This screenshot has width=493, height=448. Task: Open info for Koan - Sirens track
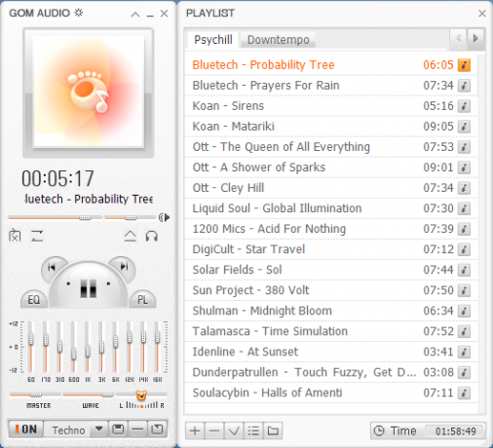(x=464, y=106)
